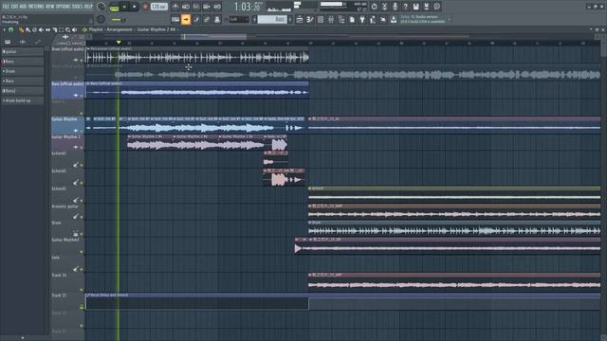
Task: Mute the Bass (official audio) track
Action: coord(82,95)
